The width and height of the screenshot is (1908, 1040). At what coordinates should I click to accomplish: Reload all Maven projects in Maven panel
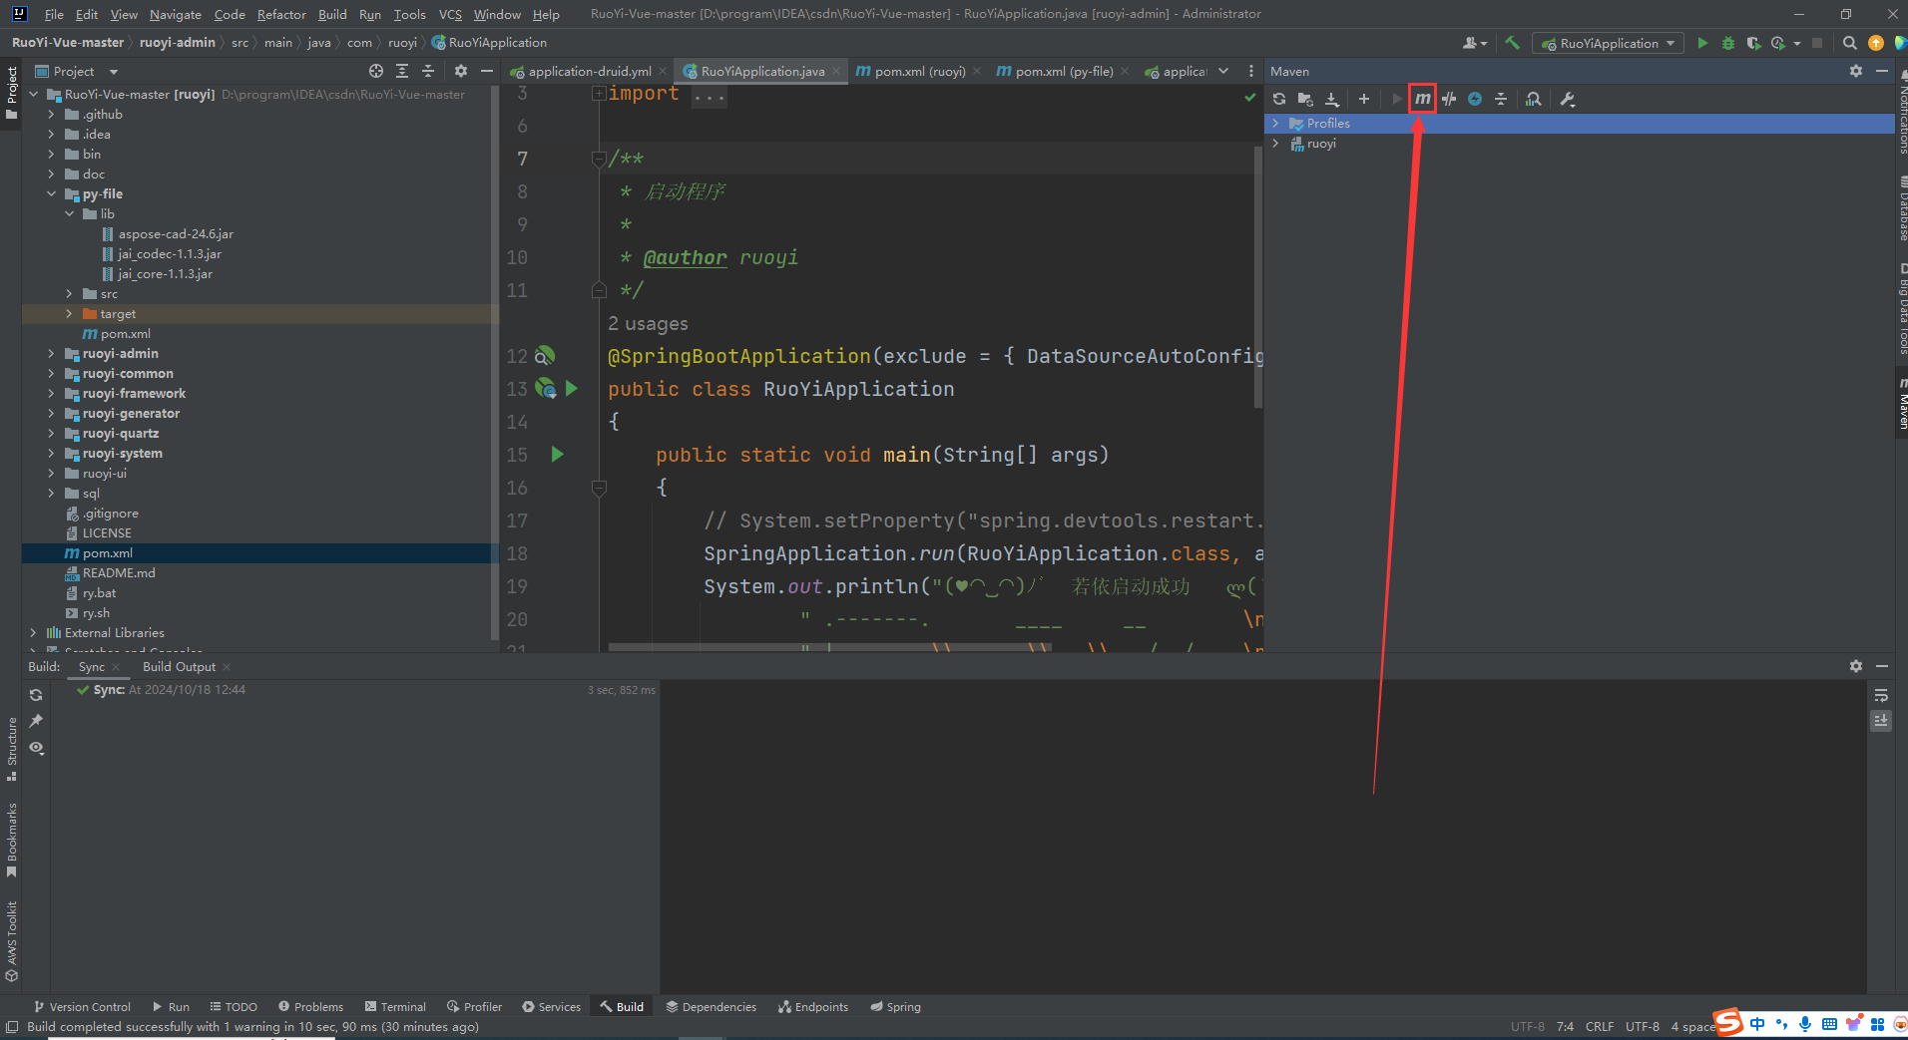1279,99
